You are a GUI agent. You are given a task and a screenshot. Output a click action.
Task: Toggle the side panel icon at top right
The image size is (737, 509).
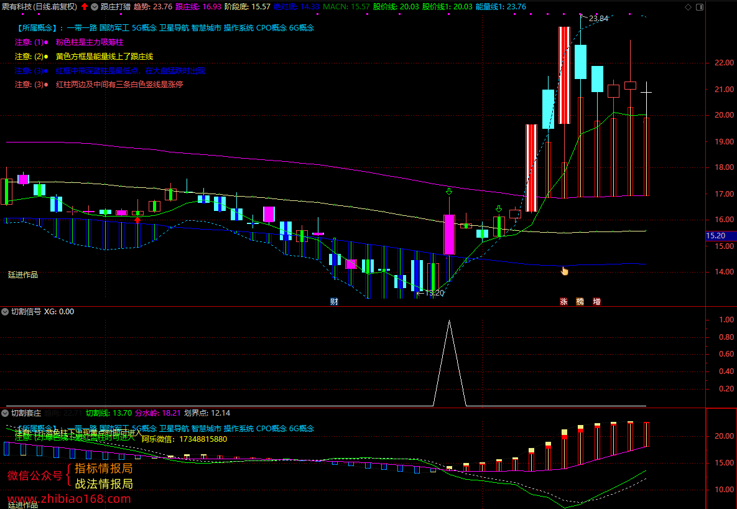coord(700,7)
